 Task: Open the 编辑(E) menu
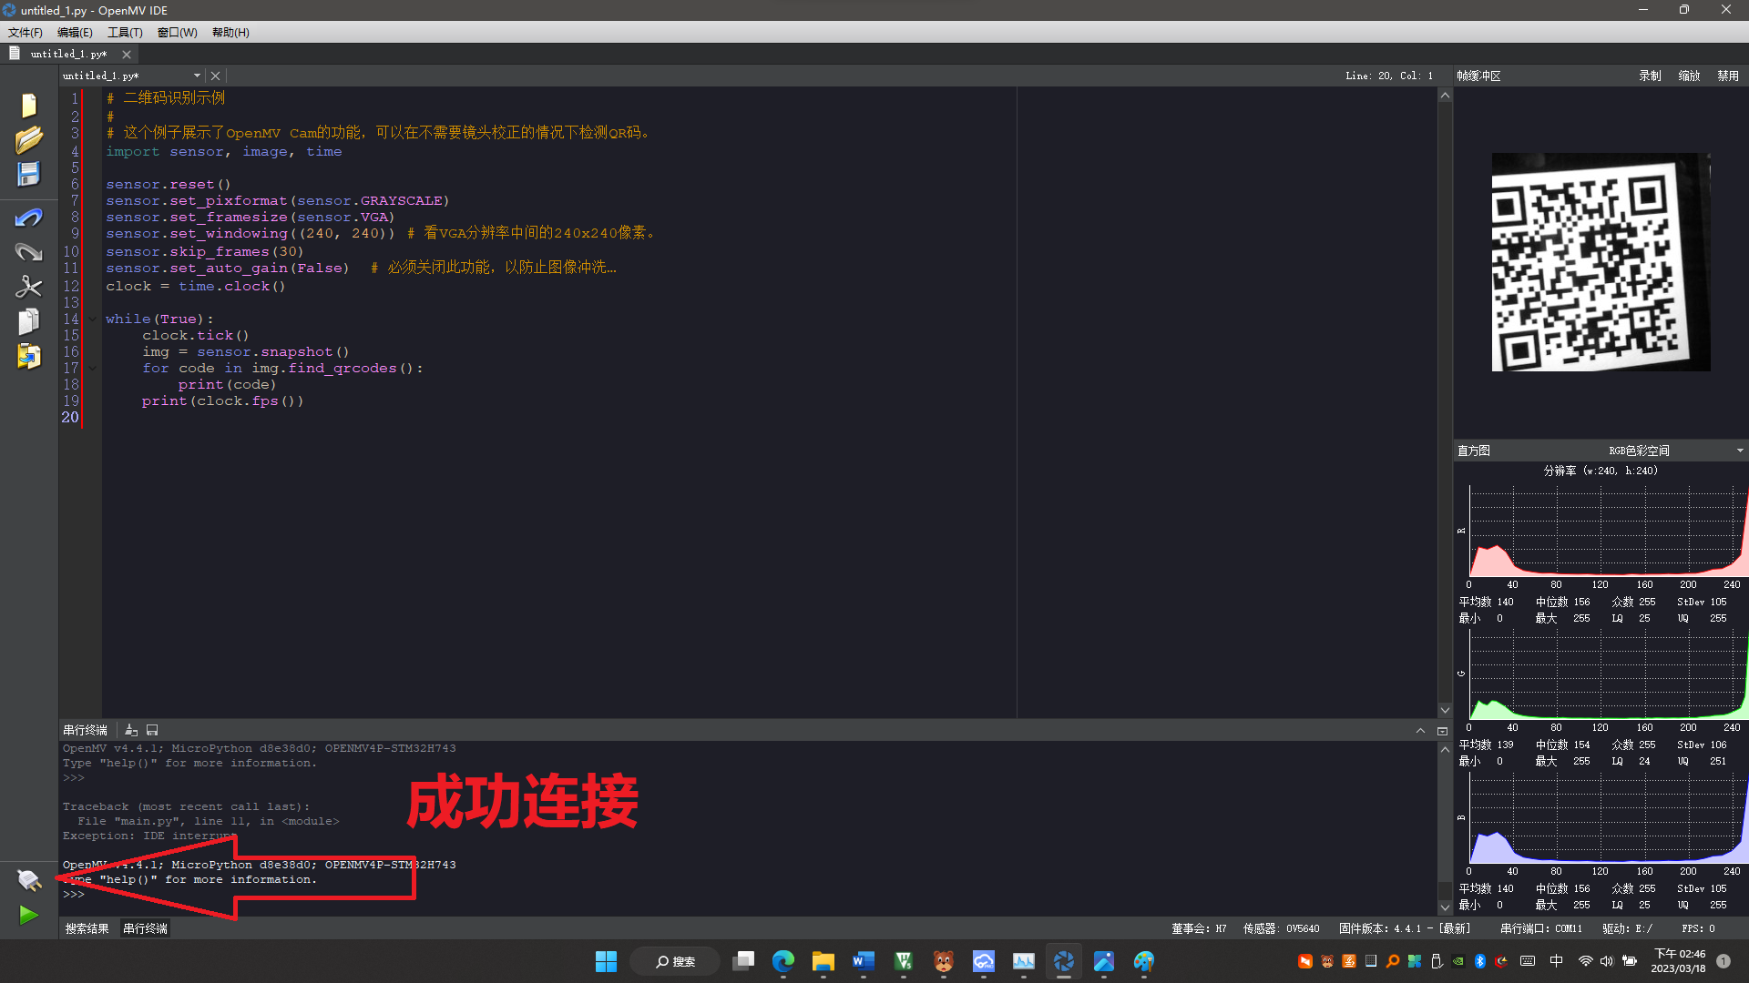(75, 32)
